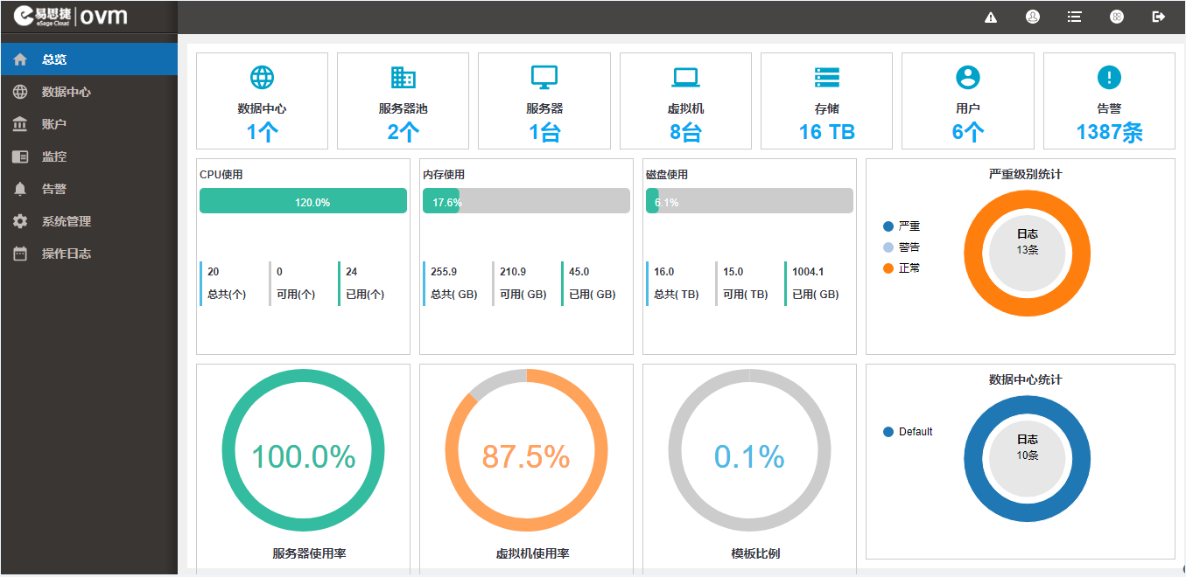Screen dimensions: 1186x577
Task: Click the user profile avatar icon
Action: pyautogui.click(x=1033, y=17)
